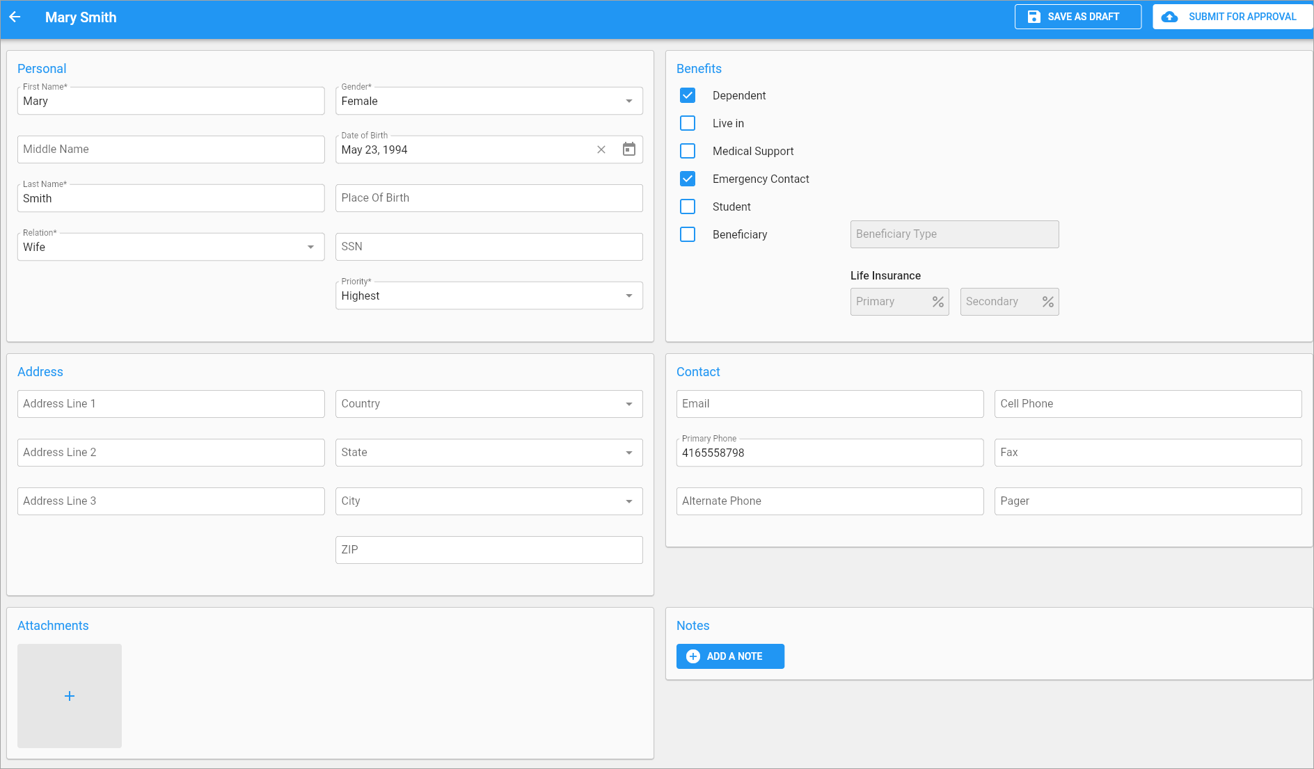Click Submit For Approval button
The image size is (1314, 769).
(x=1233, y=17)
